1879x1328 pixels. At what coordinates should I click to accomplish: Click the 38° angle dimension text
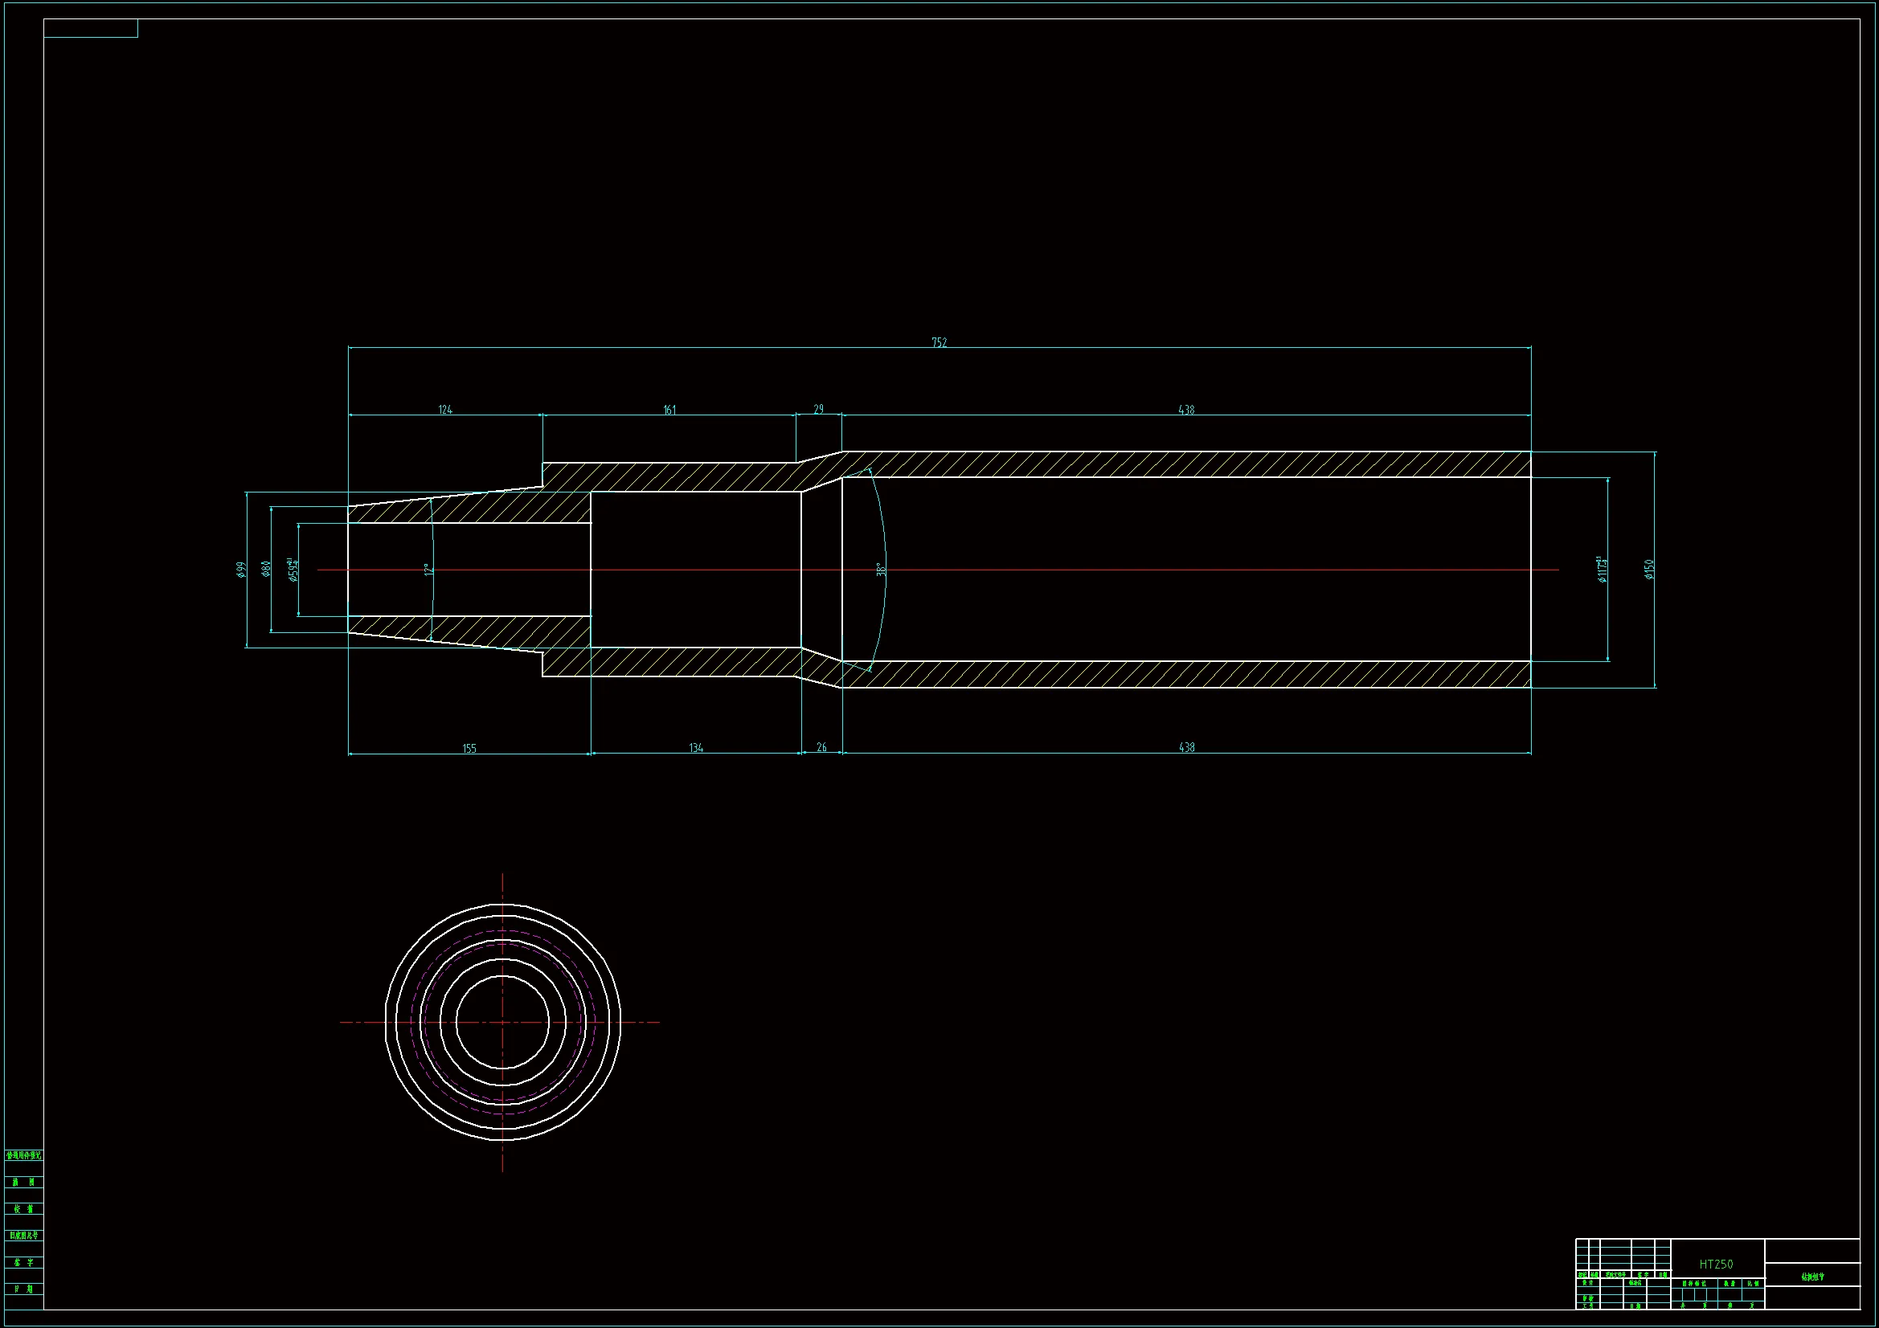pos(881,569)
